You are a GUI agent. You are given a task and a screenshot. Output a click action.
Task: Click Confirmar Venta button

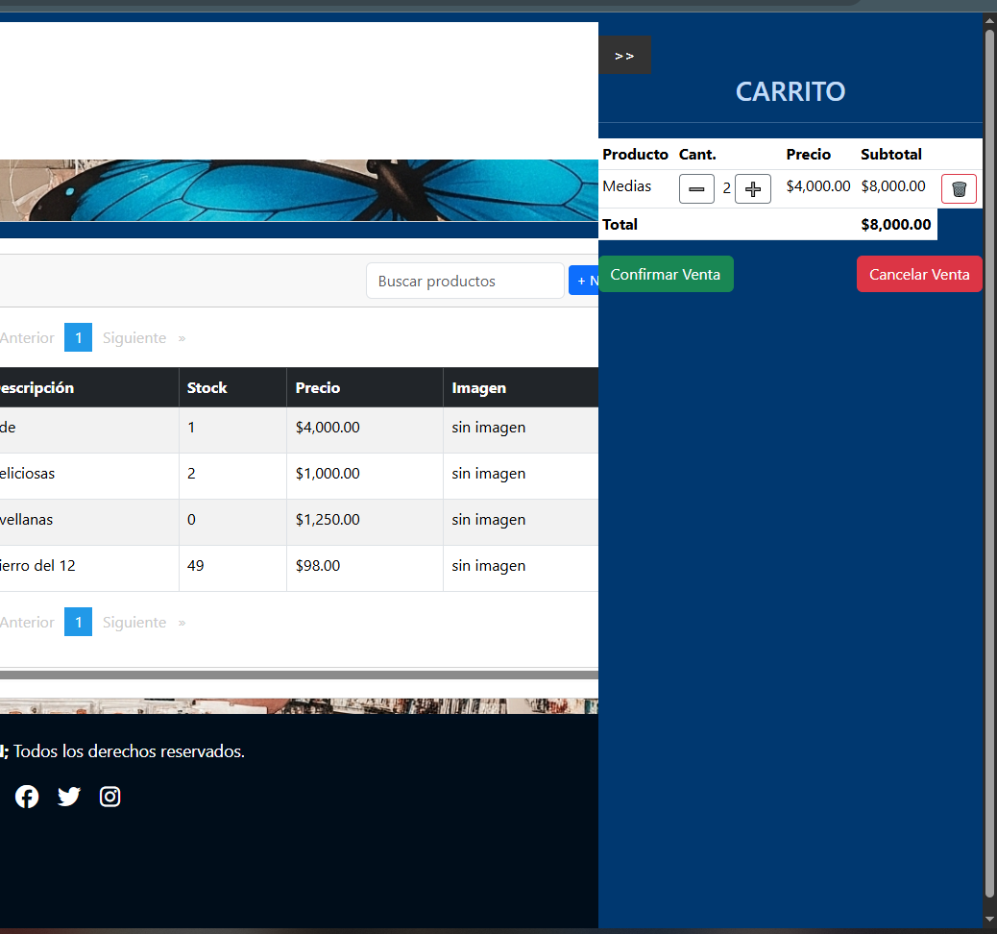point(666,274)
